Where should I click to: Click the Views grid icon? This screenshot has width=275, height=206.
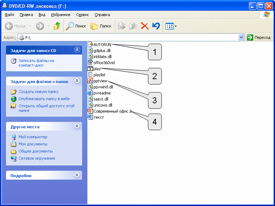point(169,26)
